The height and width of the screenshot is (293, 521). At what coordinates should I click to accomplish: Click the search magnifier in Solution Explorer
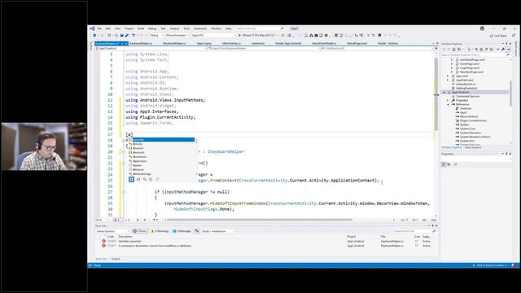click(508, 55)
